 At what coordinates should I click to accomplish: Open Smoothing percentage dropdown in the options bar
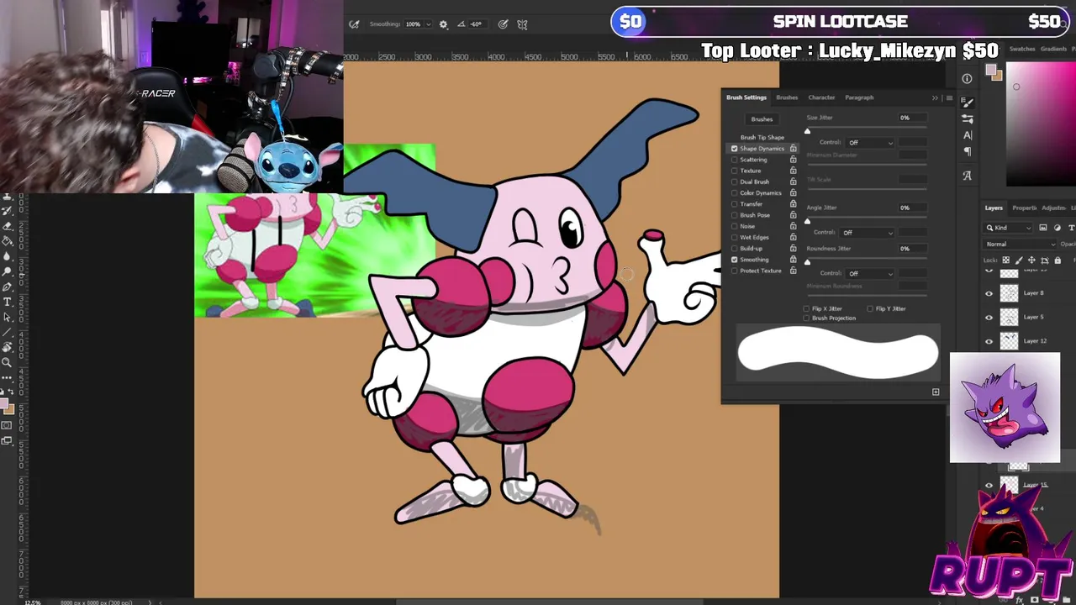point(429,24)
